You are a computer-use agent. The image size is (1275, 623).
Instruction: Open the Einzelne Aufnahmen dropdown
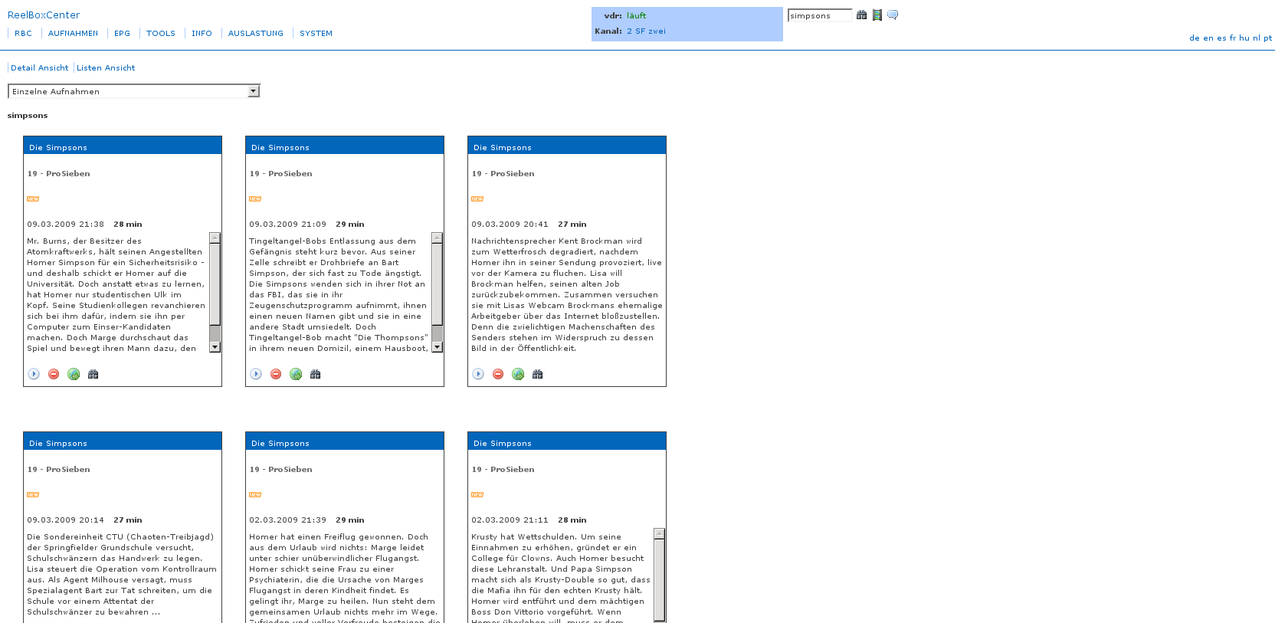(x=134, y=91)
